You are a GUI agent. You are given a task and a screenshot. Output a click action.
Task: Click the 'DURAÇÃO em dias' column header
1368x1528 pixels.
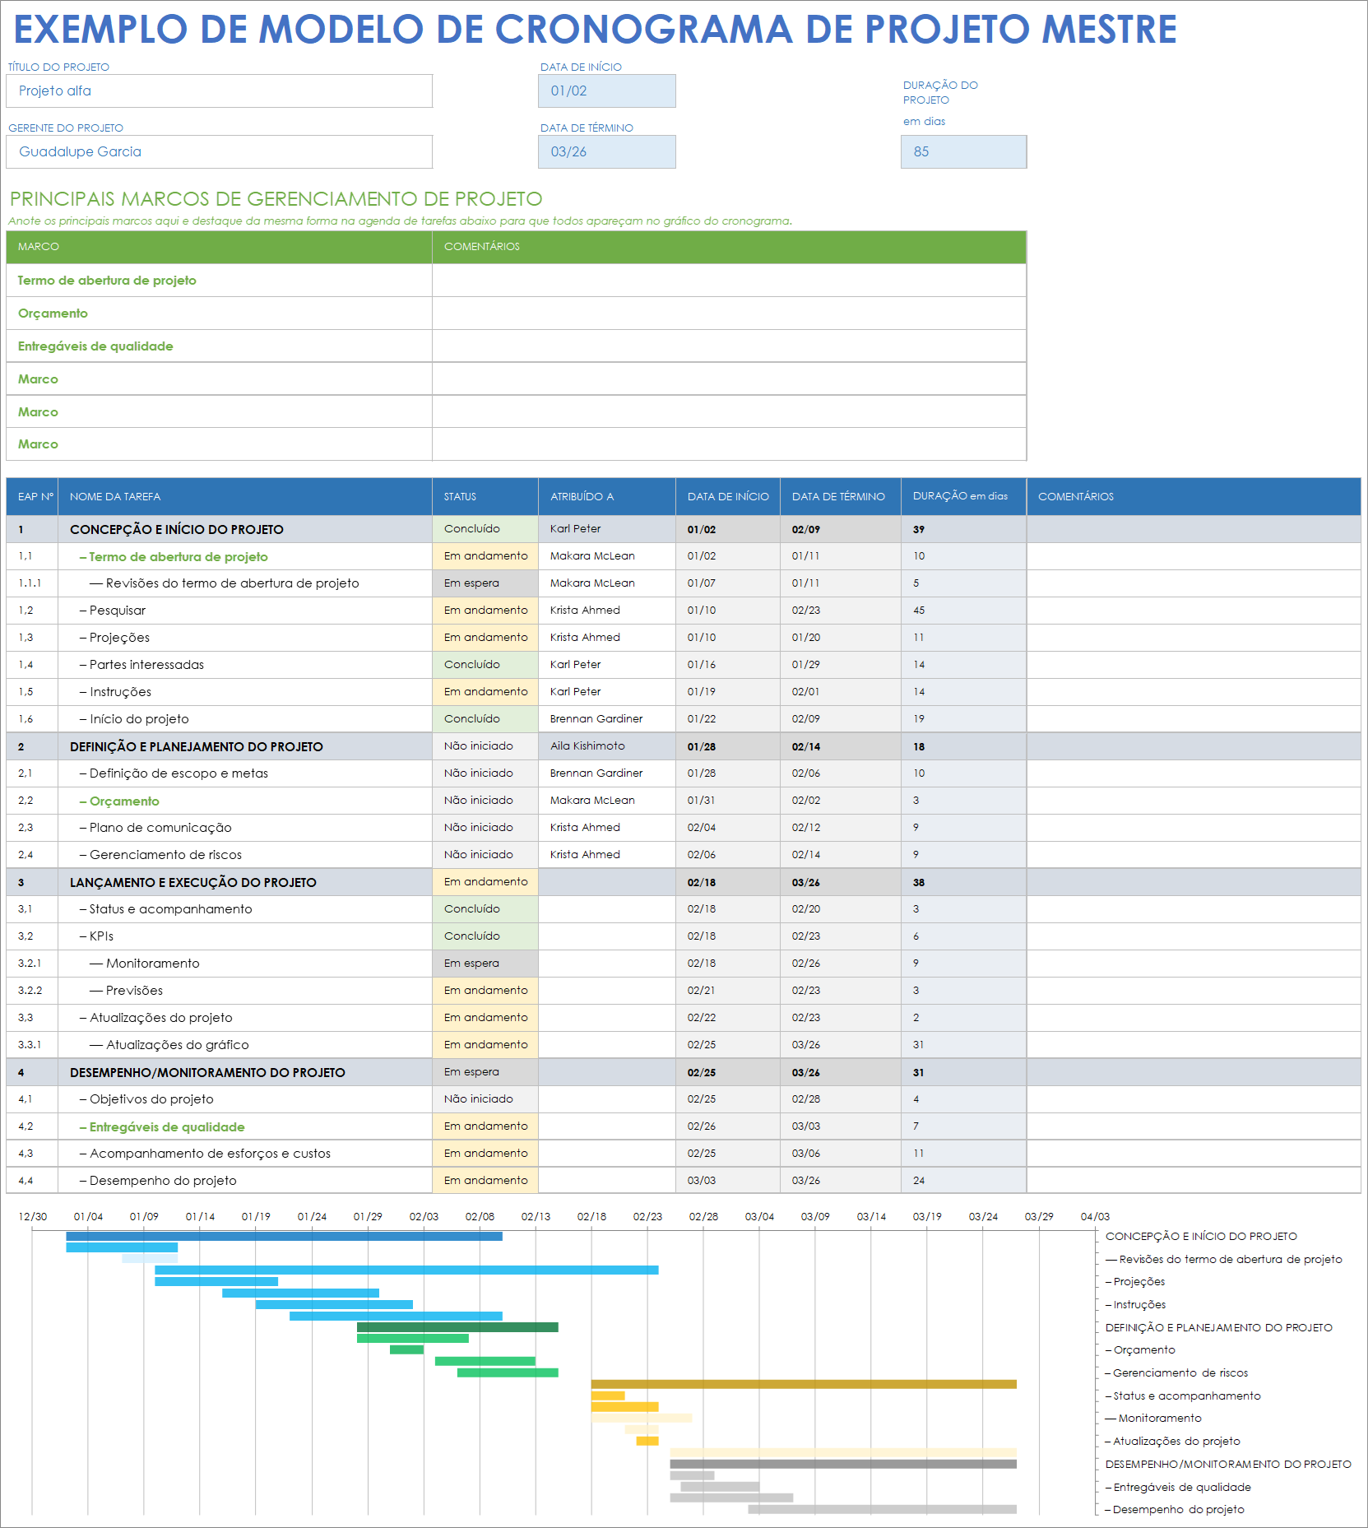click(x=963, y=497)
